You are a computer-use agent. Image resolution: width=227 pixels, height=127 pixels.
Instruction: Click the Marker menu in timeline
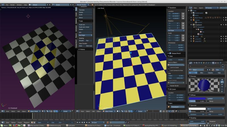pyautogui.click(x=13, y=122)
